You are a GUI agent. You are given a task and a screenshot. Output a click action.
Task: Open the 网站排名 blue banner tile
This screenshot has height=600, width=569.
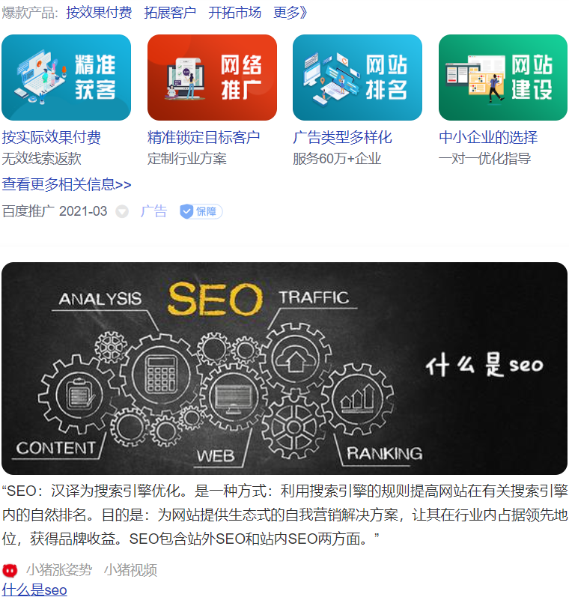point(358,77)
